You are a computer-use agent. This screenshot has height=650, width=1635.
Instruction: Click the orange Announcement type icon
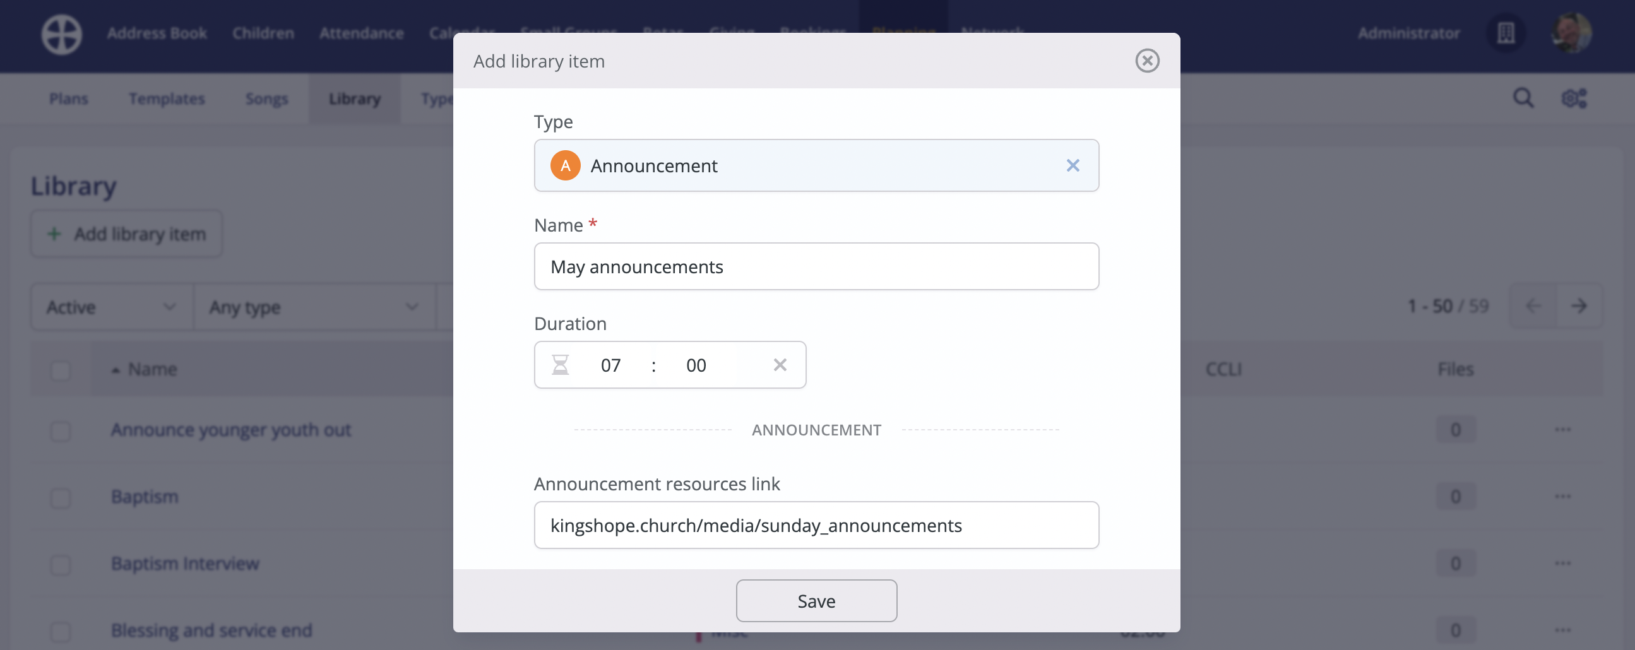point(565,165)
